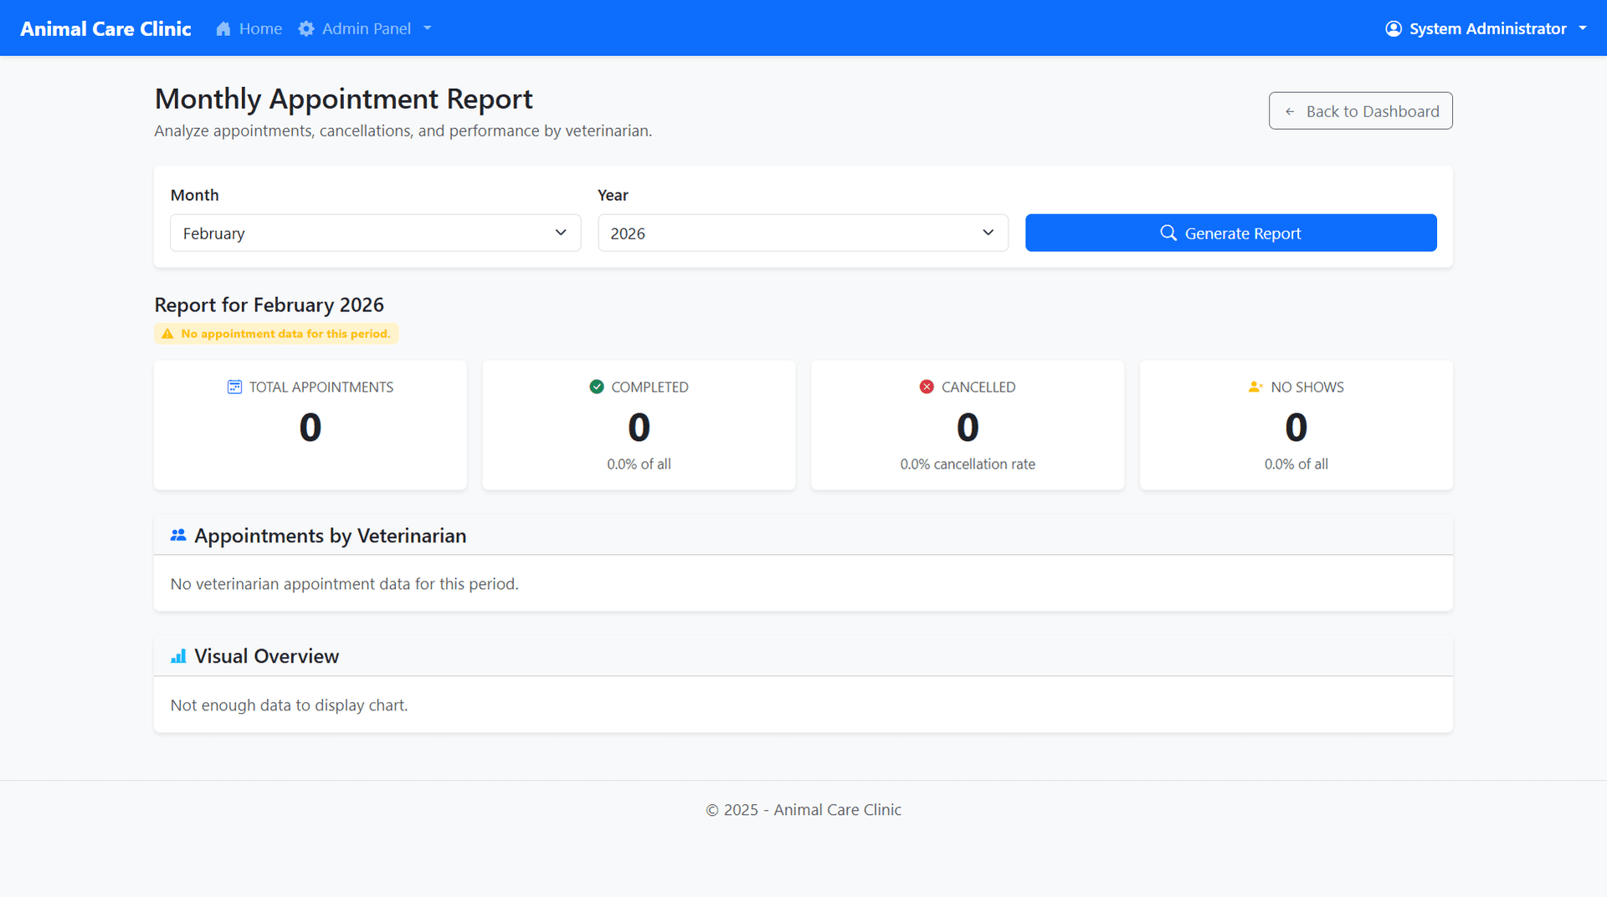Viewport: 1607px width, 897px height.
Task: Click Back to Dashboard button
Action: [1360, 111]
